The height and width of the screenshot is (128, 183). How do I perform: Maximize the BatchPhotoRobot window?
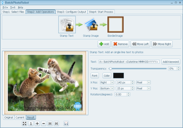(x=176, y=3)
